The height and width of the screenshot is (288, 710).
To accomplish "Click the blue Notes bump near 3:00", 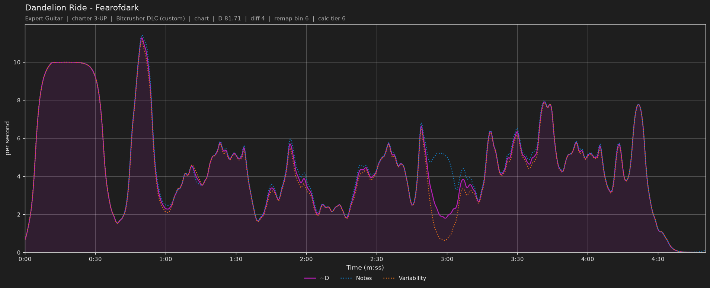I will 441,153.
